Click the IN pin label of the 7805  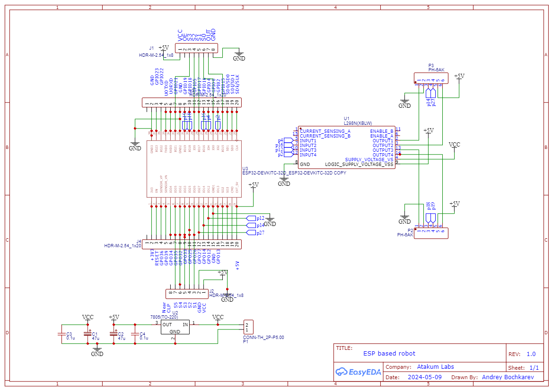tap(185, 324)
